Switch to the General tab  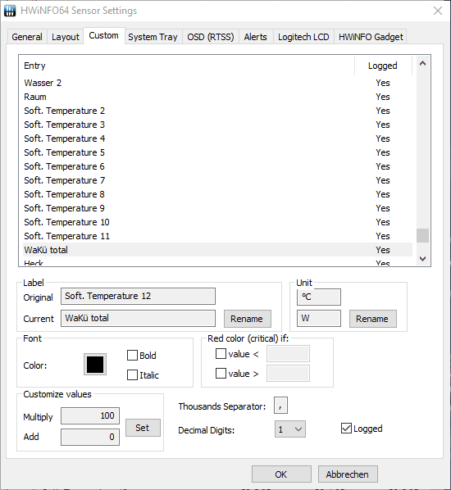pos(27,37)
